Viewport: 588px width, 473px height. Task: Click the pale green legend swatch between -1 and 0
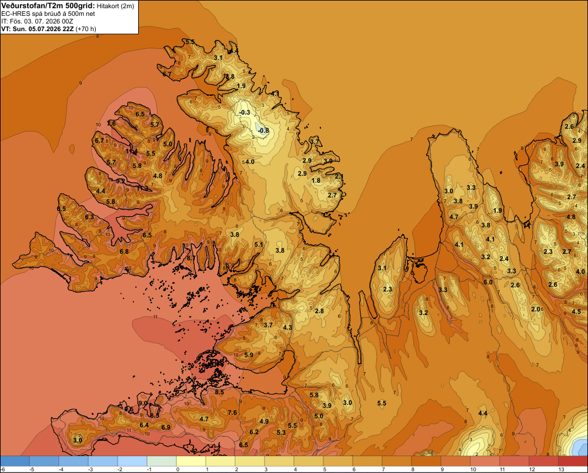[162, 461]
